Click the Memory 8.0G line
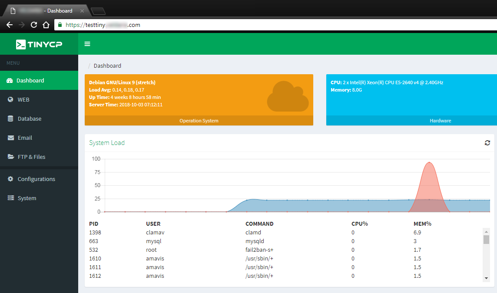Screen dimensions: 497x293 point(346,90)
